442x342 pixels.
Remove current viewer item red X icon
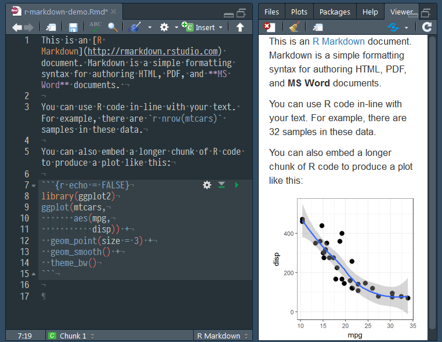(x=269, y=27)
